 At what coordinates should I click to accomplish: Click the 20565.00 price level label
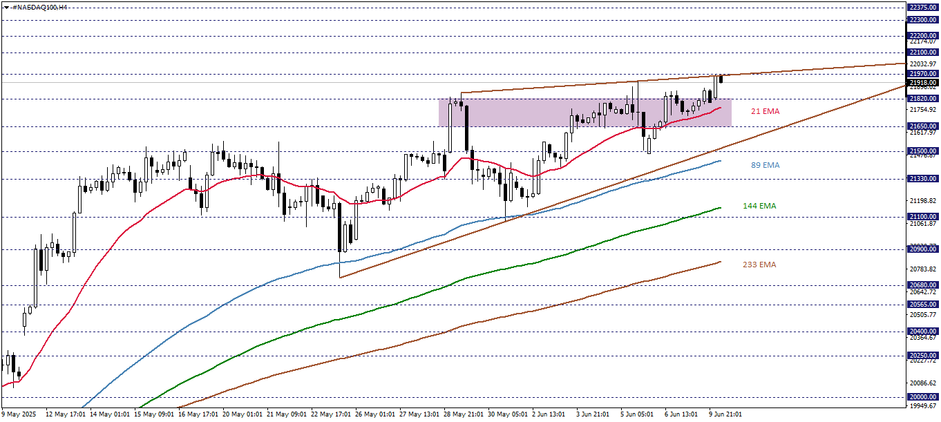(923, 305)
